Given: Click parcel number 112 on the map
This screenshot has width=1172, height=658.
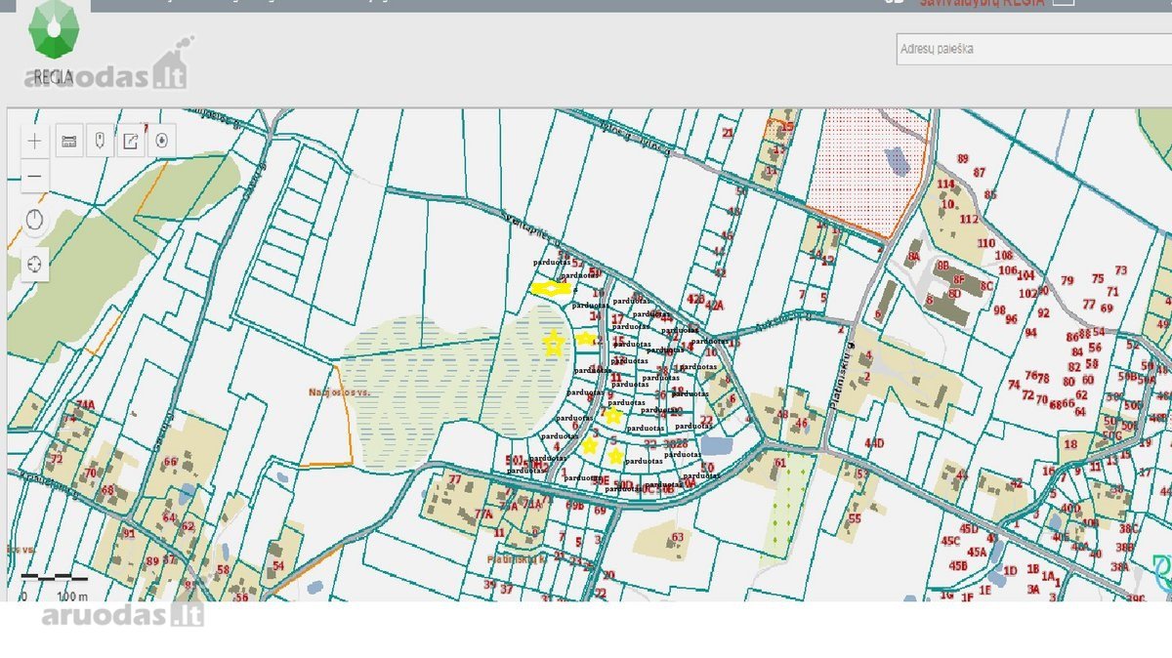Looking at the screenshot, I should tap(969, 220).
